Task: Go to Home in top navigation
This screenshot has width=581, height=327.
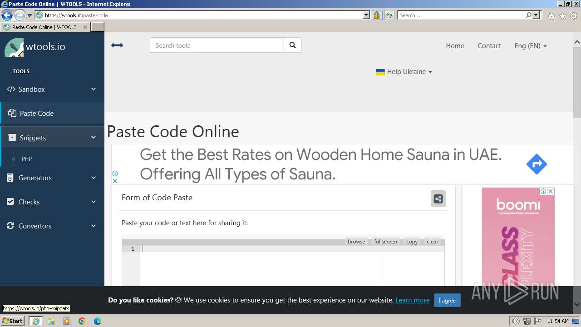Action: pos(455,45)
